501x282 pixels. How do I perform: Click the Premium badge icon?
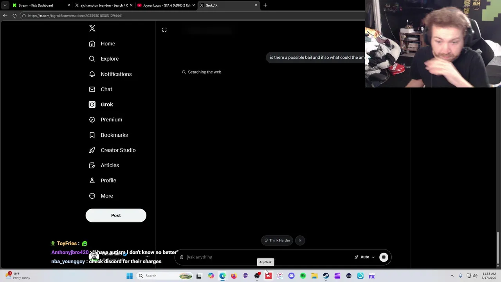point(92,119)
